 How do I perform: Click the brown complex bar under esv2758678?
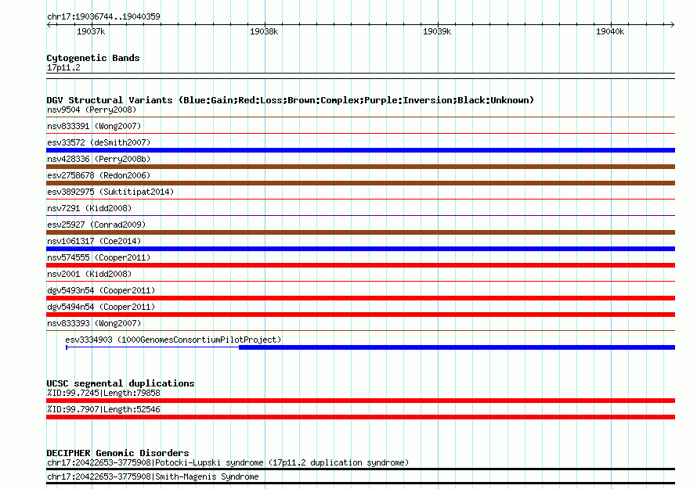coord(360,183)
